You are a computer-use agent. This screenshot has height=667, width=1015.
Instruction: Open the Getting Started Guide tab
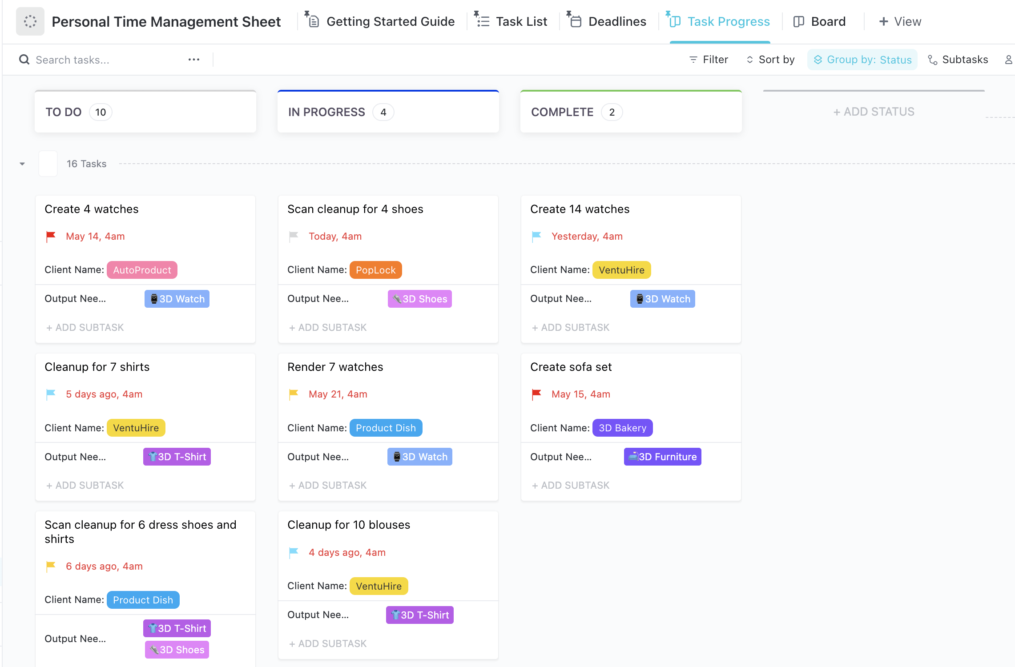coord(381,21)
